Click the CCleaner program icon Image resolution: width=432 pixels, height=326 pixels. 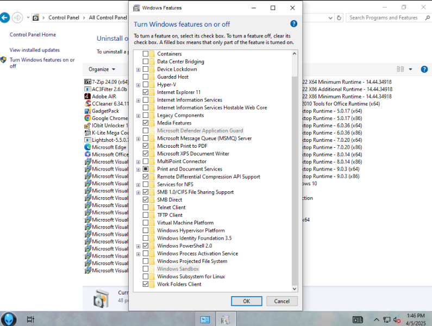tap(87, 104)
